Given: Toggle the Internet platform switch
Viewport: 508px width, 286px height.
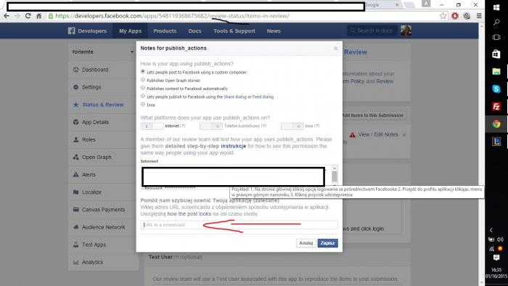Looking at the screenshot, I should 152,126.
